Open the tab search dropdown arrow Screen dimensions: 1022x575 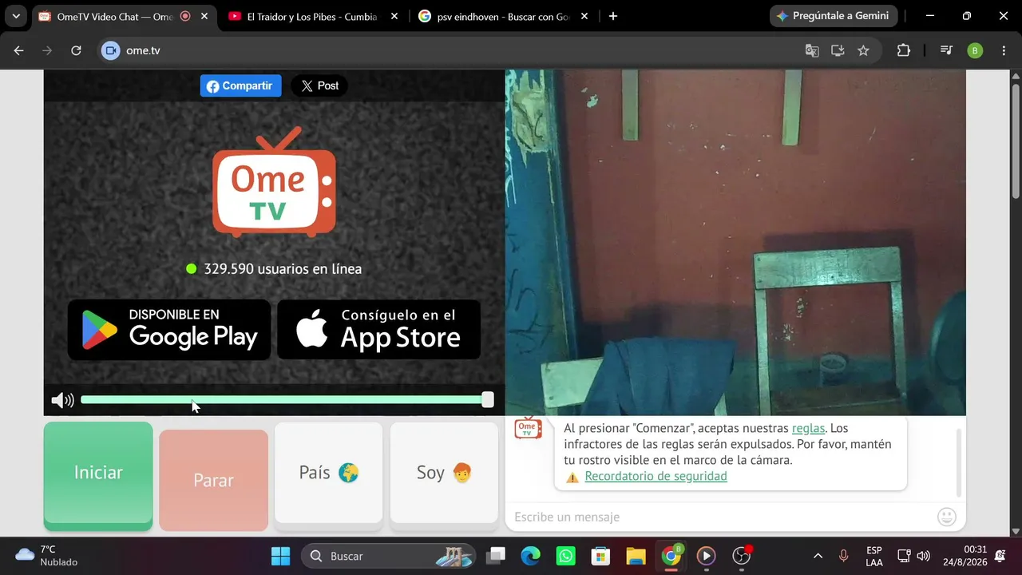pyautogui.click(x=16, y=17)
